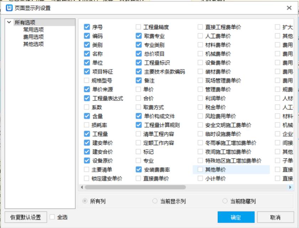Enable the 锁定建安单价 checkbox
Screen dimensions: 299x228
click(x=86, y=178)
